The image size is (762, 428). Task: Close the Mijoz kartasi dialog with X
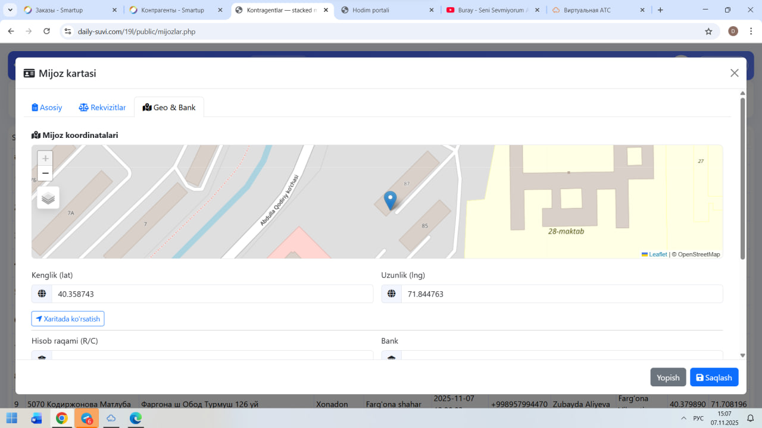(x=735, y=73)
